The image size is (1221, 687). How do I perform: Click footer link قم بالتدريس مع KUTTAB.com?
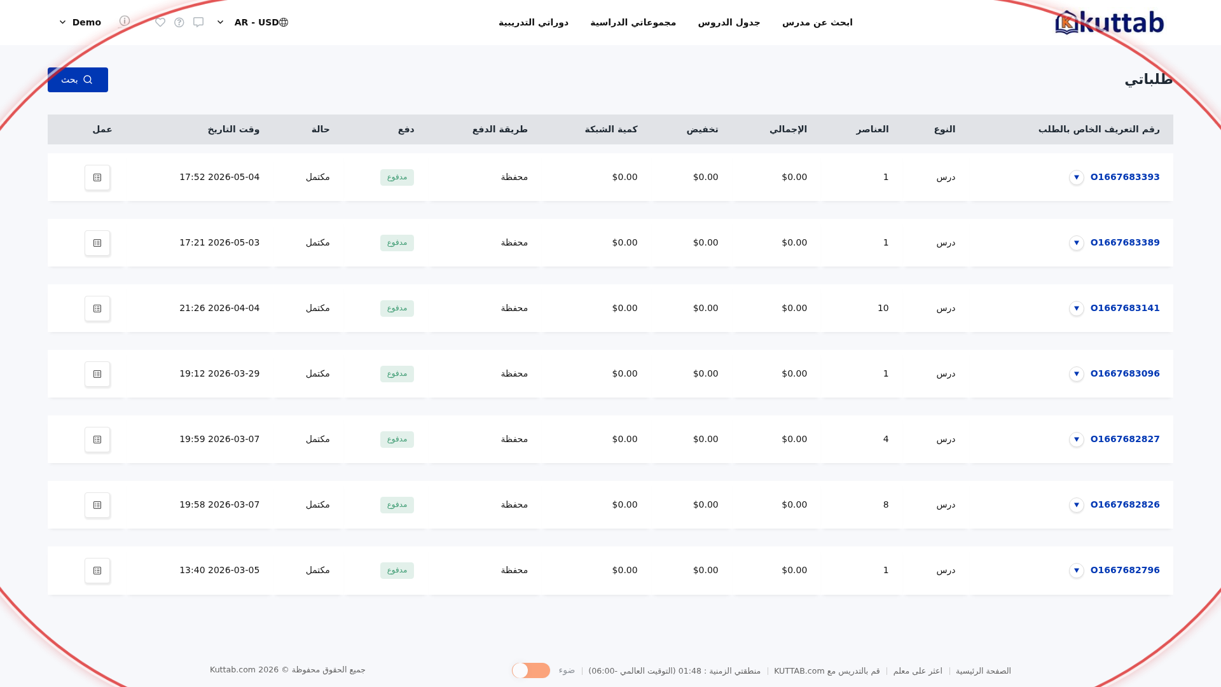827,671
